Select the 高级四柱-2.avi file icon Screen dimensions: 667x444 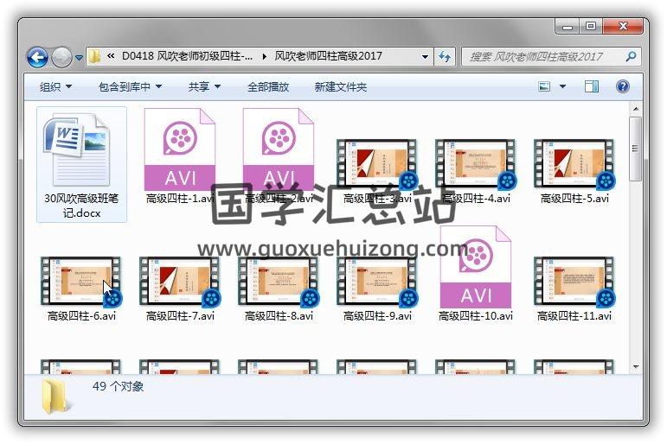tap(279, 149)
